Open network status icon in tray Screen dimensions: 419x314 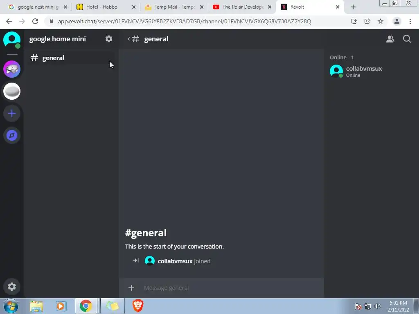pyautogui.click(x=368, y=306)
